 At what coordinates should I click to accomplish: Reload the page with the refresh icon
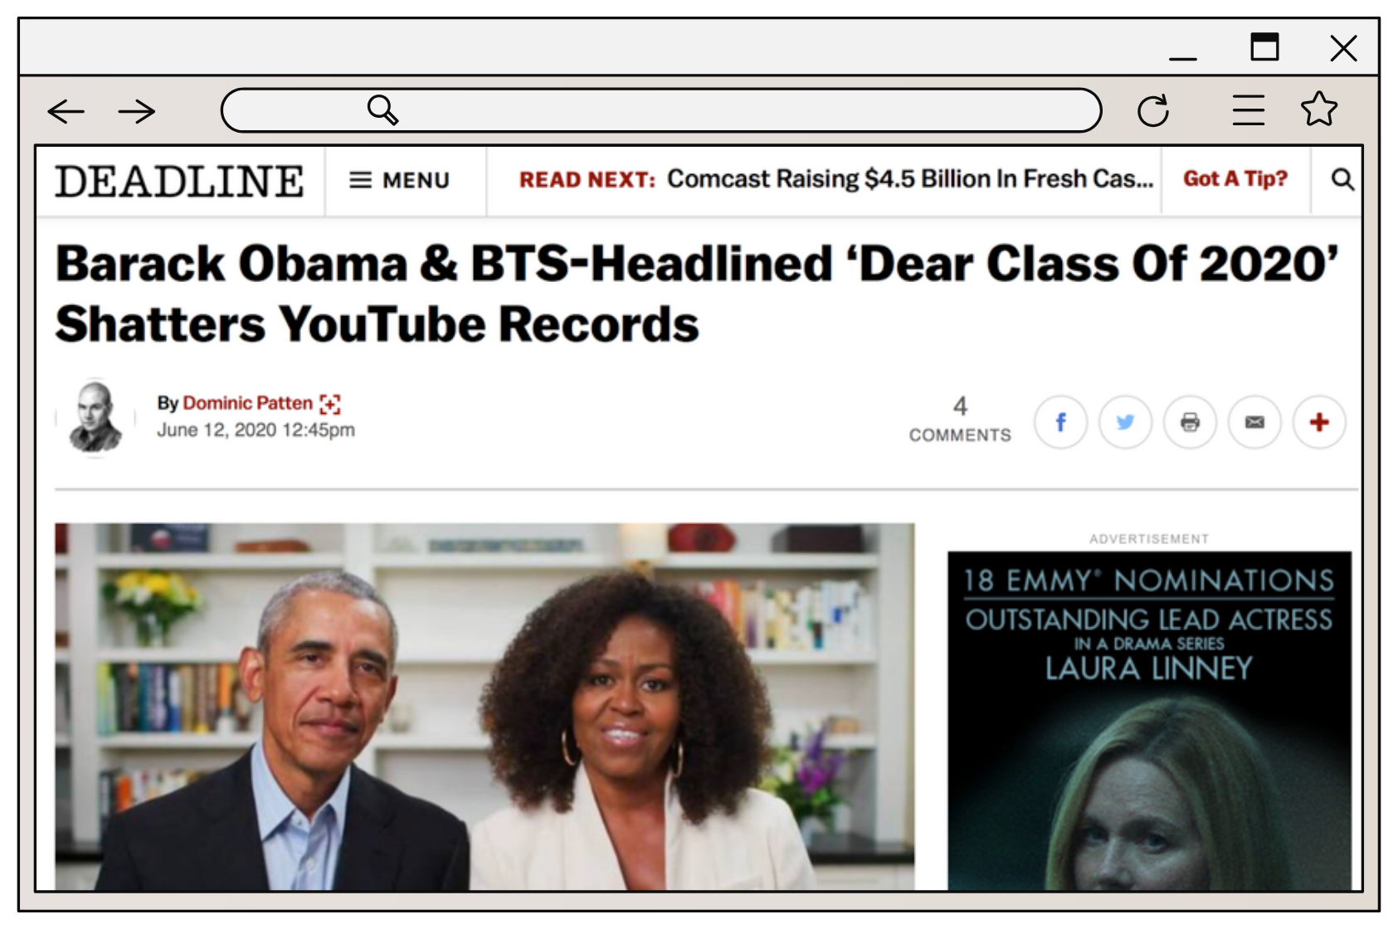tap(1153, 110)
